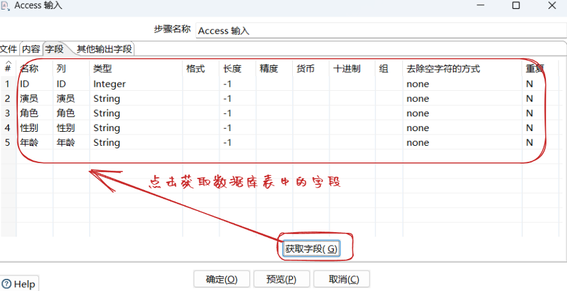Close the Access 输入 dialog
Viewport: 567px width, 291px height.
coord(552,5)
